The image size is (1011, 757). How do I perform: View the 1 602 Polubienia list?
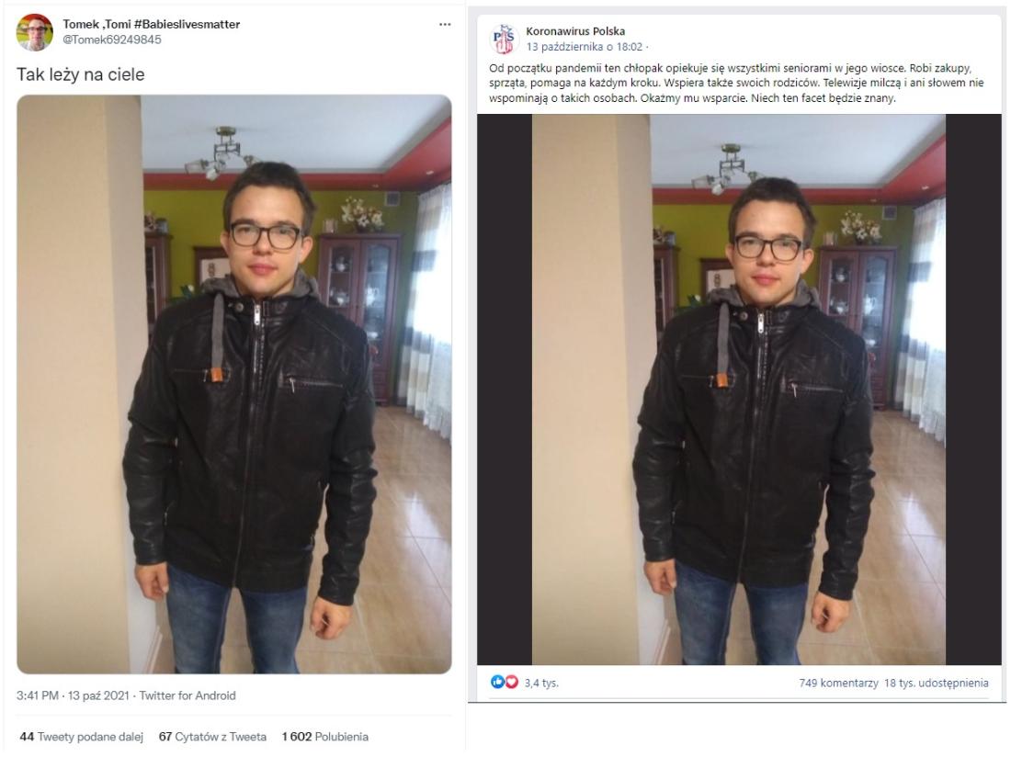(325, 737)
